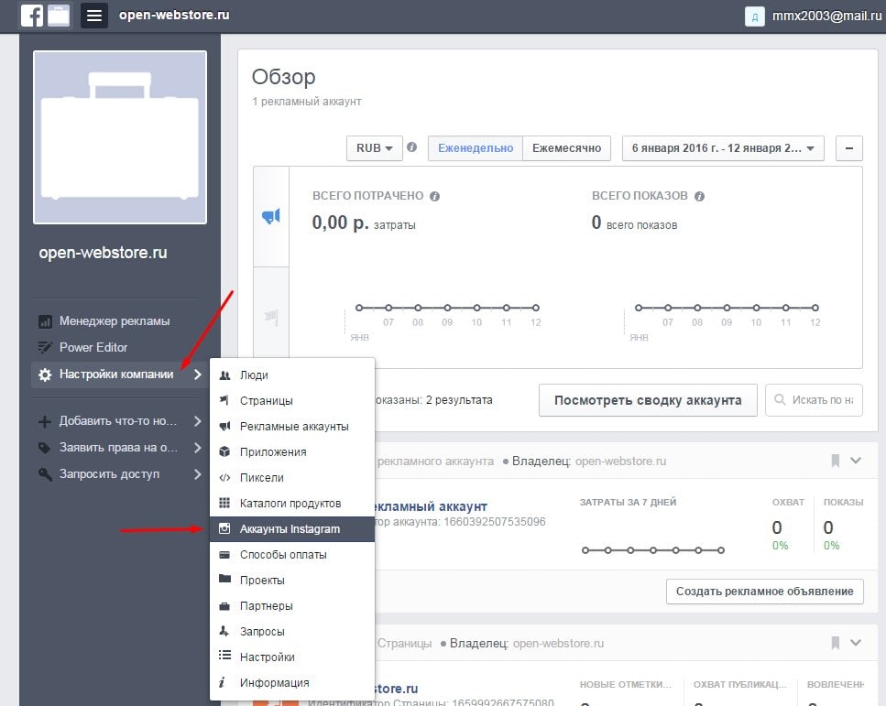Choose Запросы menu entry
This screenshot has height=706, width=886.
point(292,632)
